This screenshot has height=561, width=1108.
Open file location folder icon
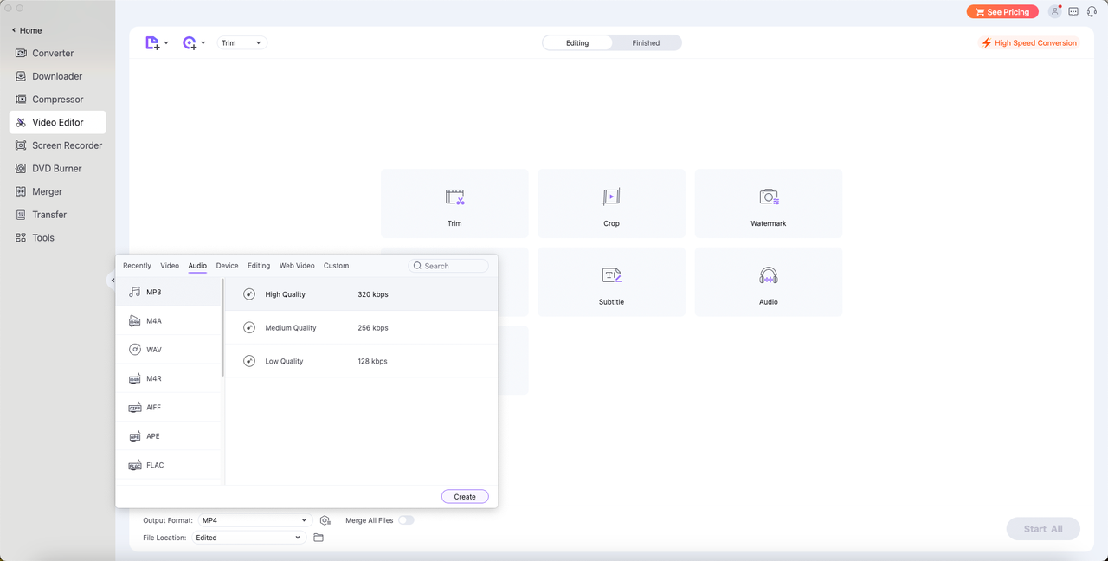coord(319,538)
